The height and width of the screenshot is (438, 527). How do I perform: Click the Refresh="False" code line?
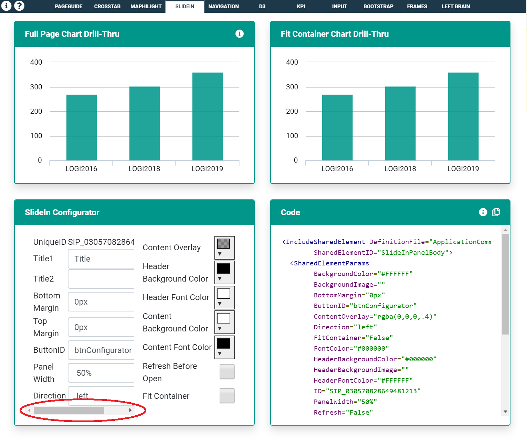click(x=343, y=412)
